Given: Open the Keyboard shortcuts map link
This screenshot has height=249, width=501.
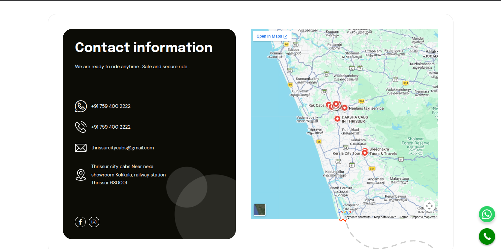Looking at the screenshot, I should pyautogui.click(x=358, y=217).
